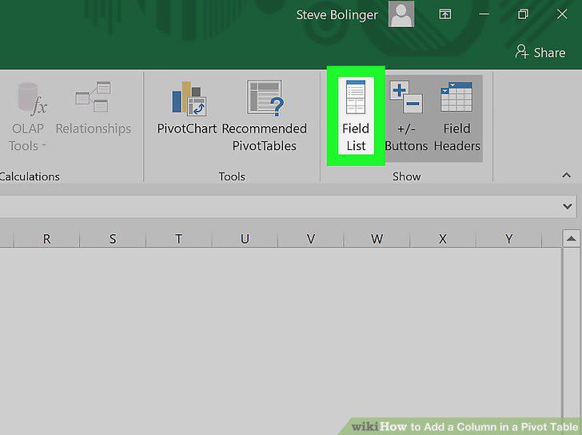Insert a PivotChart

click(187, 109)
